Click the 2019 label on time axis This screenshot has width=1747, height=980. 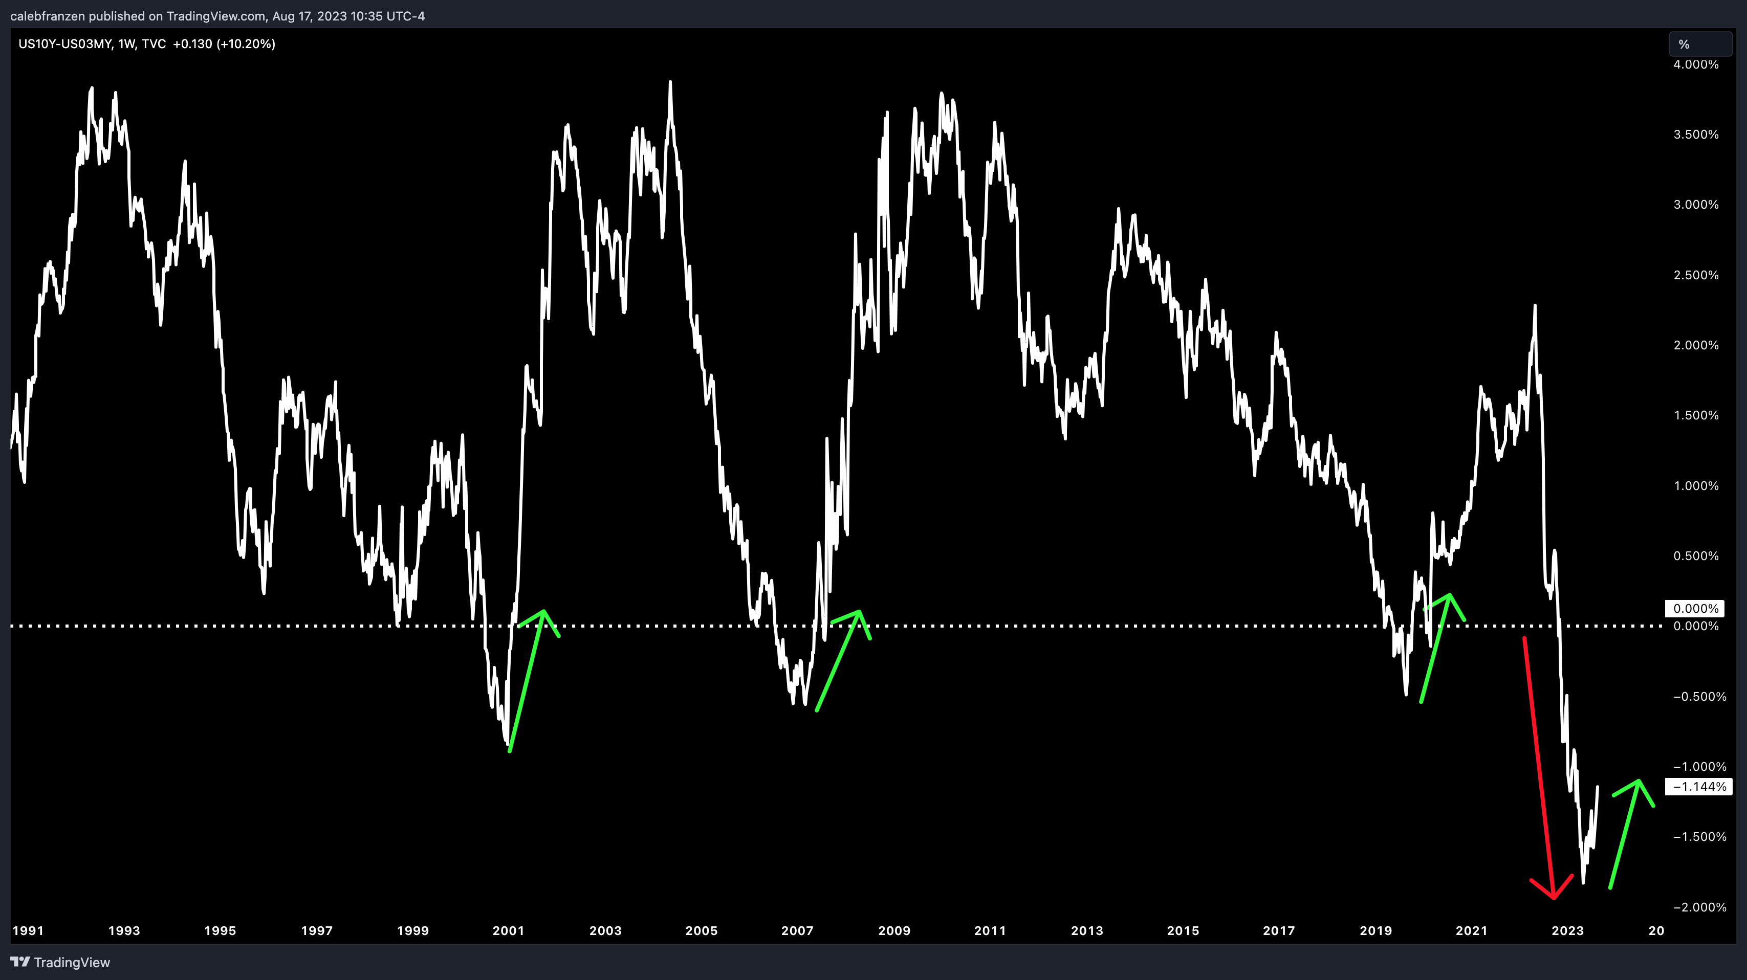point(1376,930)
